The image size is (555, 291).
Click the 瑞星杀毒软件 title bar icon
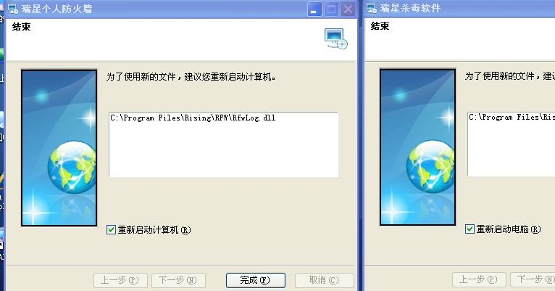(371, 9)
